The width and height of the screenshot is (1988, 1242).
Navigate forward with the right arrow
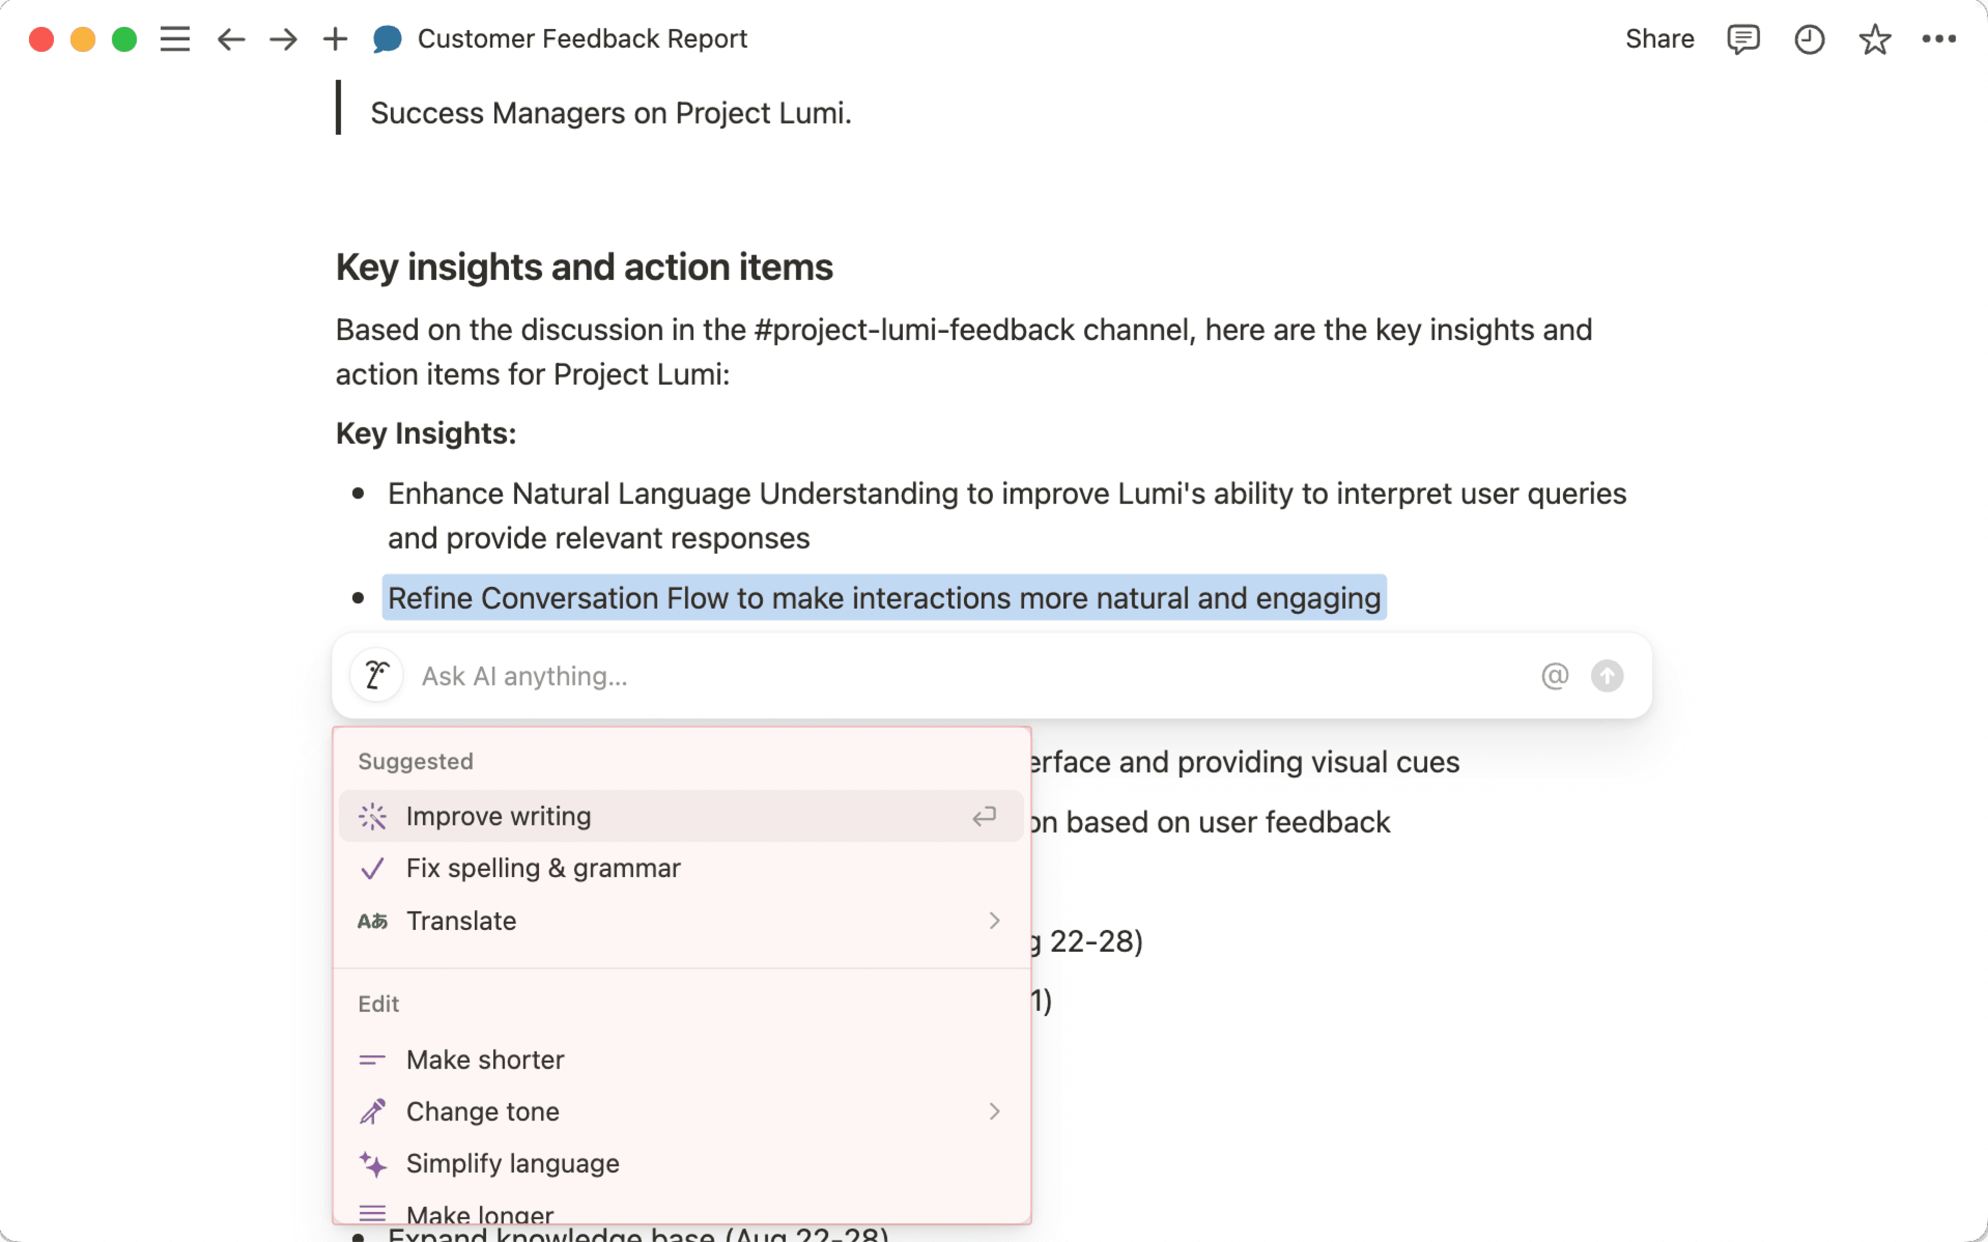(x=283, y=39)
